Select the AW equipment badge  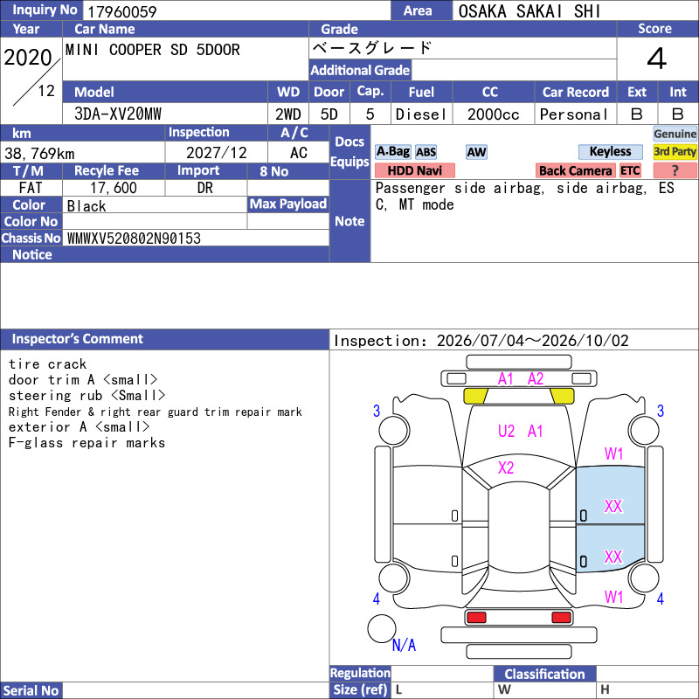tap(476, 152)
